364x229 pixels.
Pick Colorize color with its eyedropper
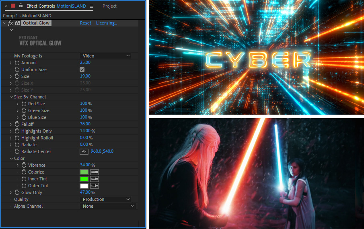(x=95, y=172)
